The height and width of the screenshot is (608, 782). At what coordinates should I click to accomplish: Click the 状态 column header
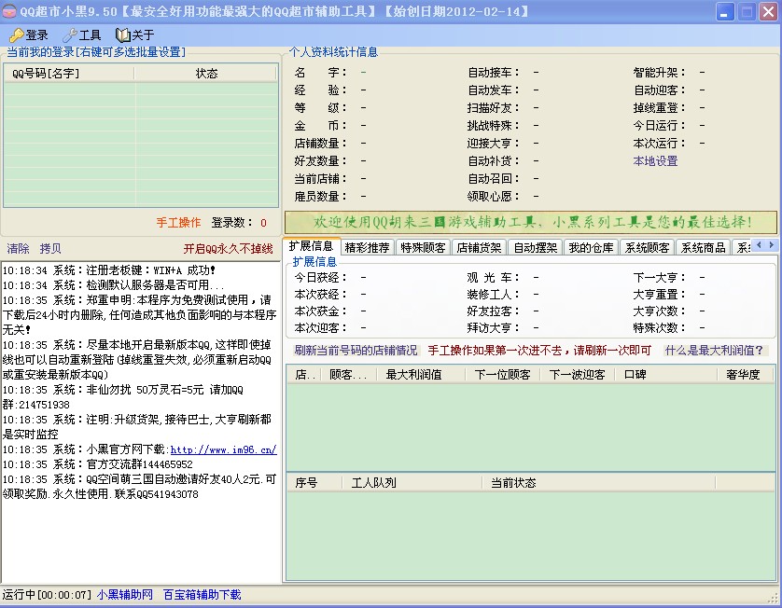click(x=206, y=74)
